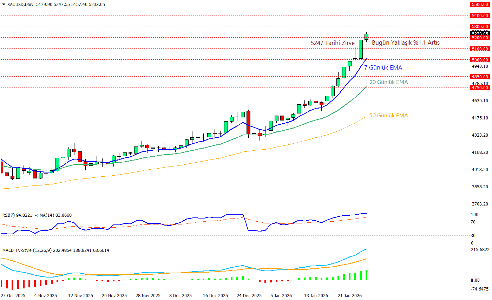This screenshot has width=492, height=300.
Task: Click the RSI(7) indicator title
Action: click(x=17, y=215)
